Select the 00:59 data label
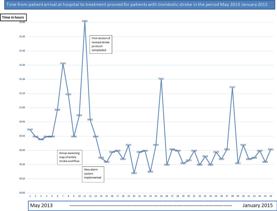277x211 pixels. pos(57,110)
